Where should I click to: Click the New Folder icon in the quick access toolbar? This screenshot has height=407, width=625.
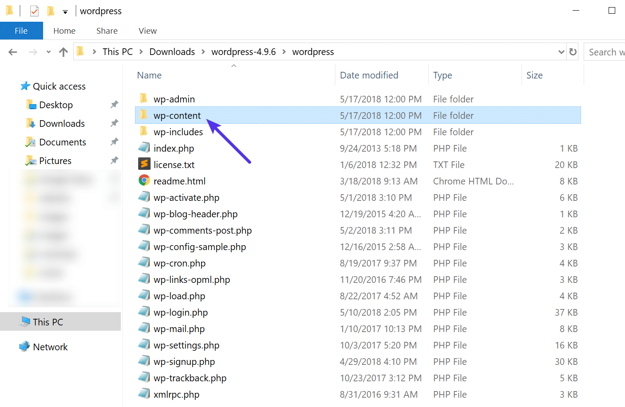click(50, 11)
